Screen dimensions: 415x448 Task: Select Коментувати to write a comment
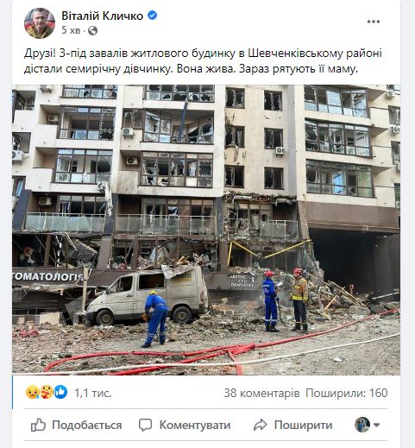coord(185,425)
